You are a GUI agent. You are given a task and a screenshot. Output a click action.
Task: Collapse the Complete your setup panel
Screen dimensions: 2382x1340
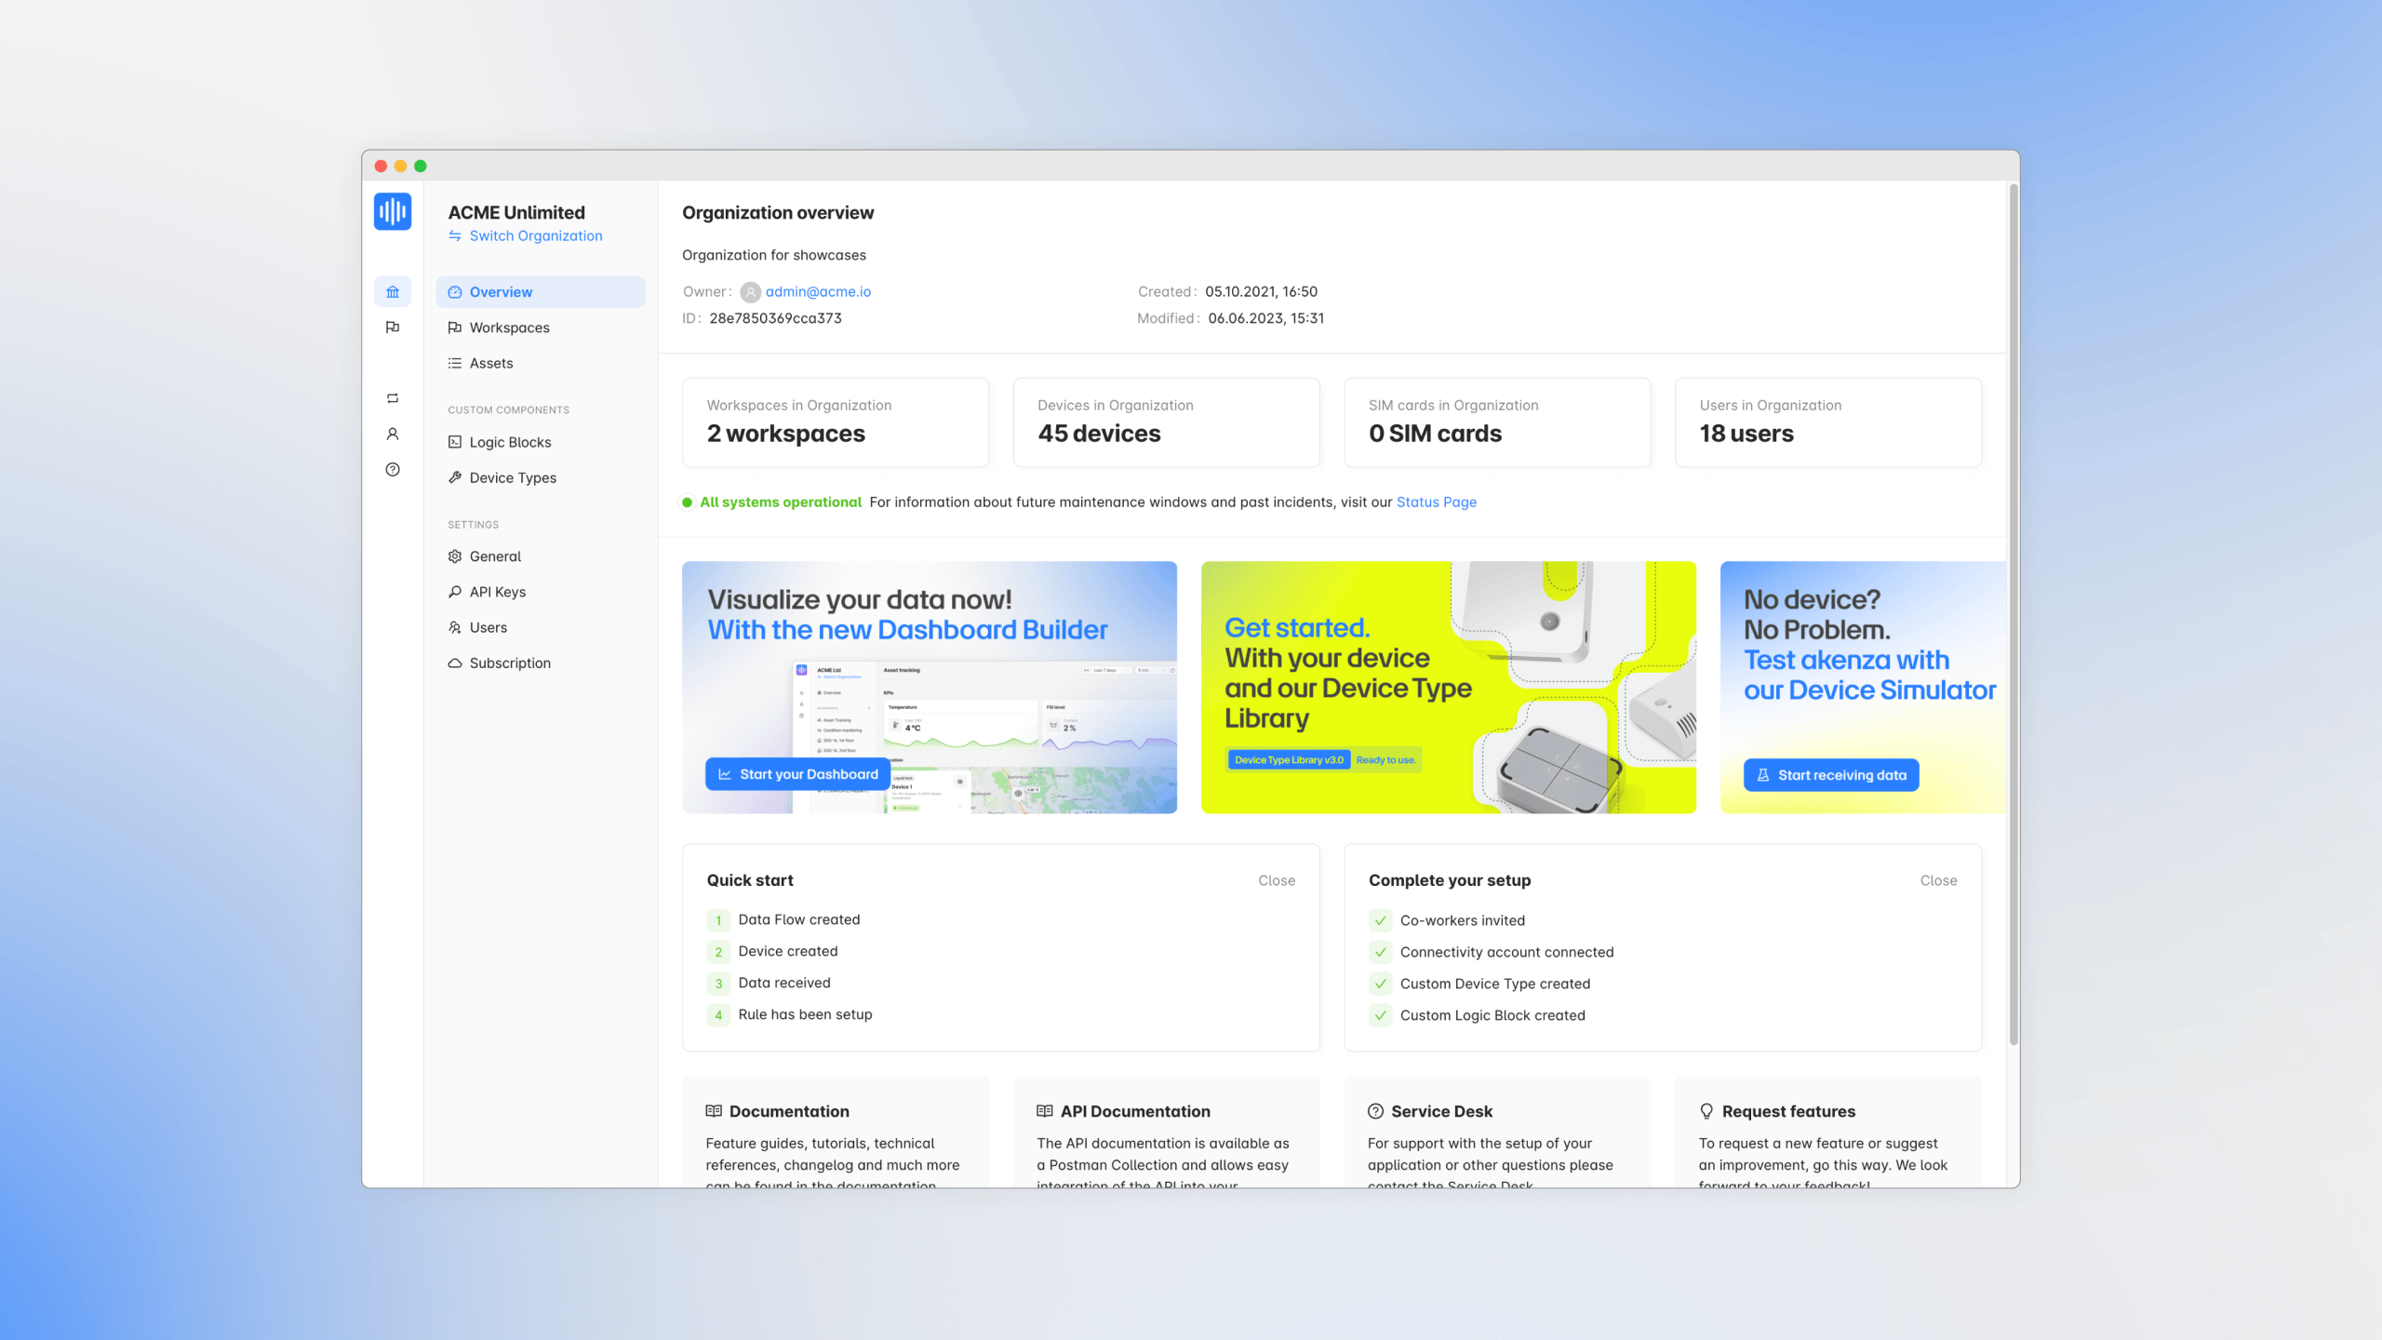tap(1938, 880)
